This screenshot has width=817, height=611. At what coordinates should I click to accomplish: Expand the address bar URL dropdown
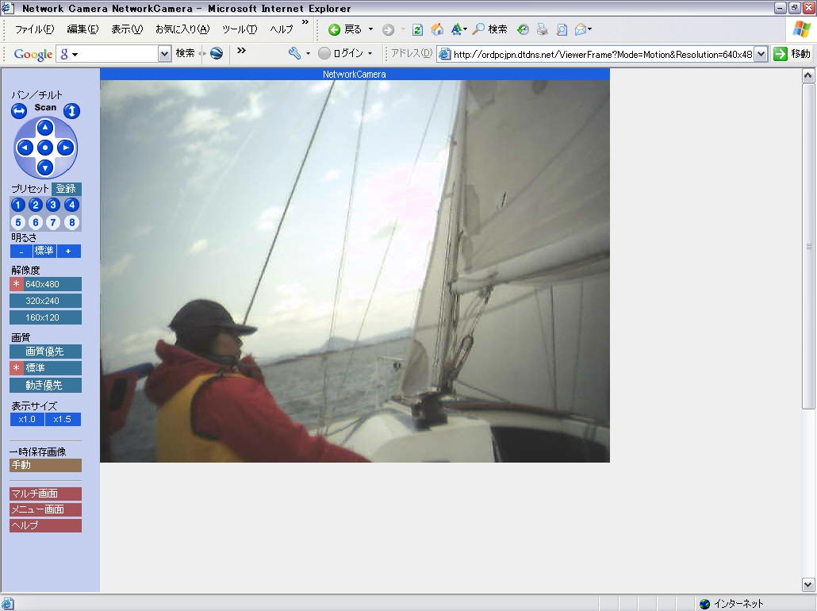(x=761, y=54)
